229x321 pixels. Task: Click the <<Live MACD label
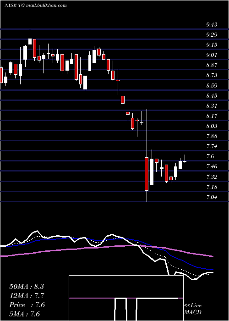[x=193, y=309]
